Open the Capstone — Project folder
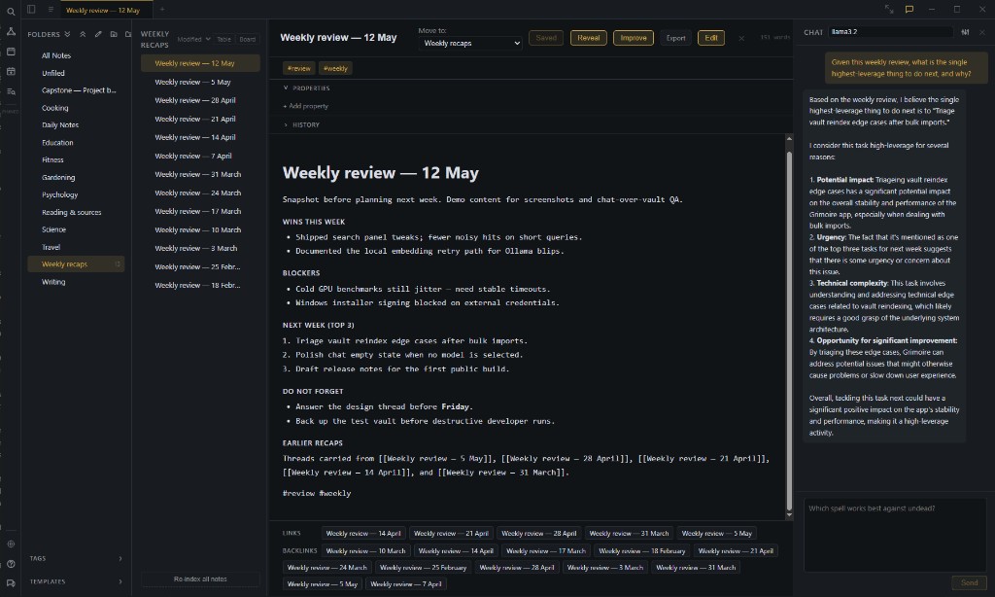This screenshot has width=995, height=597. 76,90
